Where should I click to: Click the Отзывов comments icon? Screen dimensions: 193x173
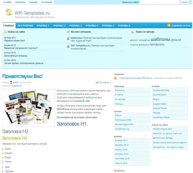click(x=97, y=82)
